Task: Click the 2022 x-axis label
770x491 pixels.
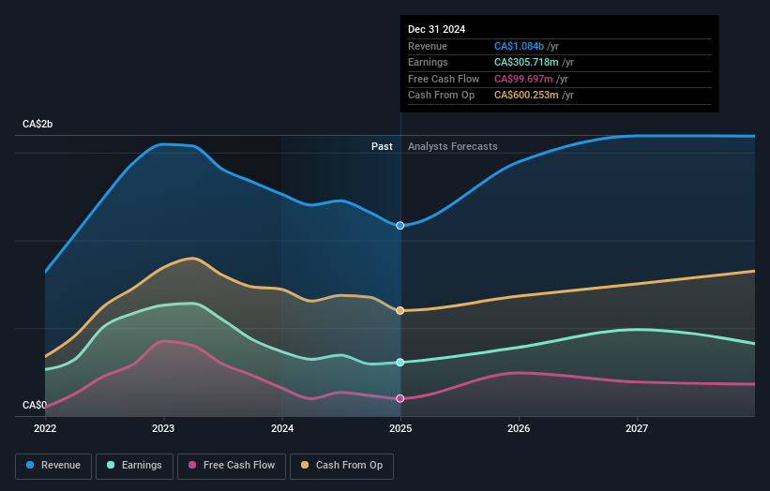Action: (x=45, y=429)
